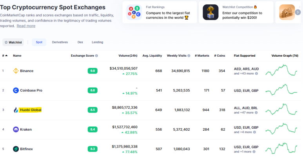Click Coinbase Pro's 8.6 score badge
The image size is (303, 158).
[93, 90]
